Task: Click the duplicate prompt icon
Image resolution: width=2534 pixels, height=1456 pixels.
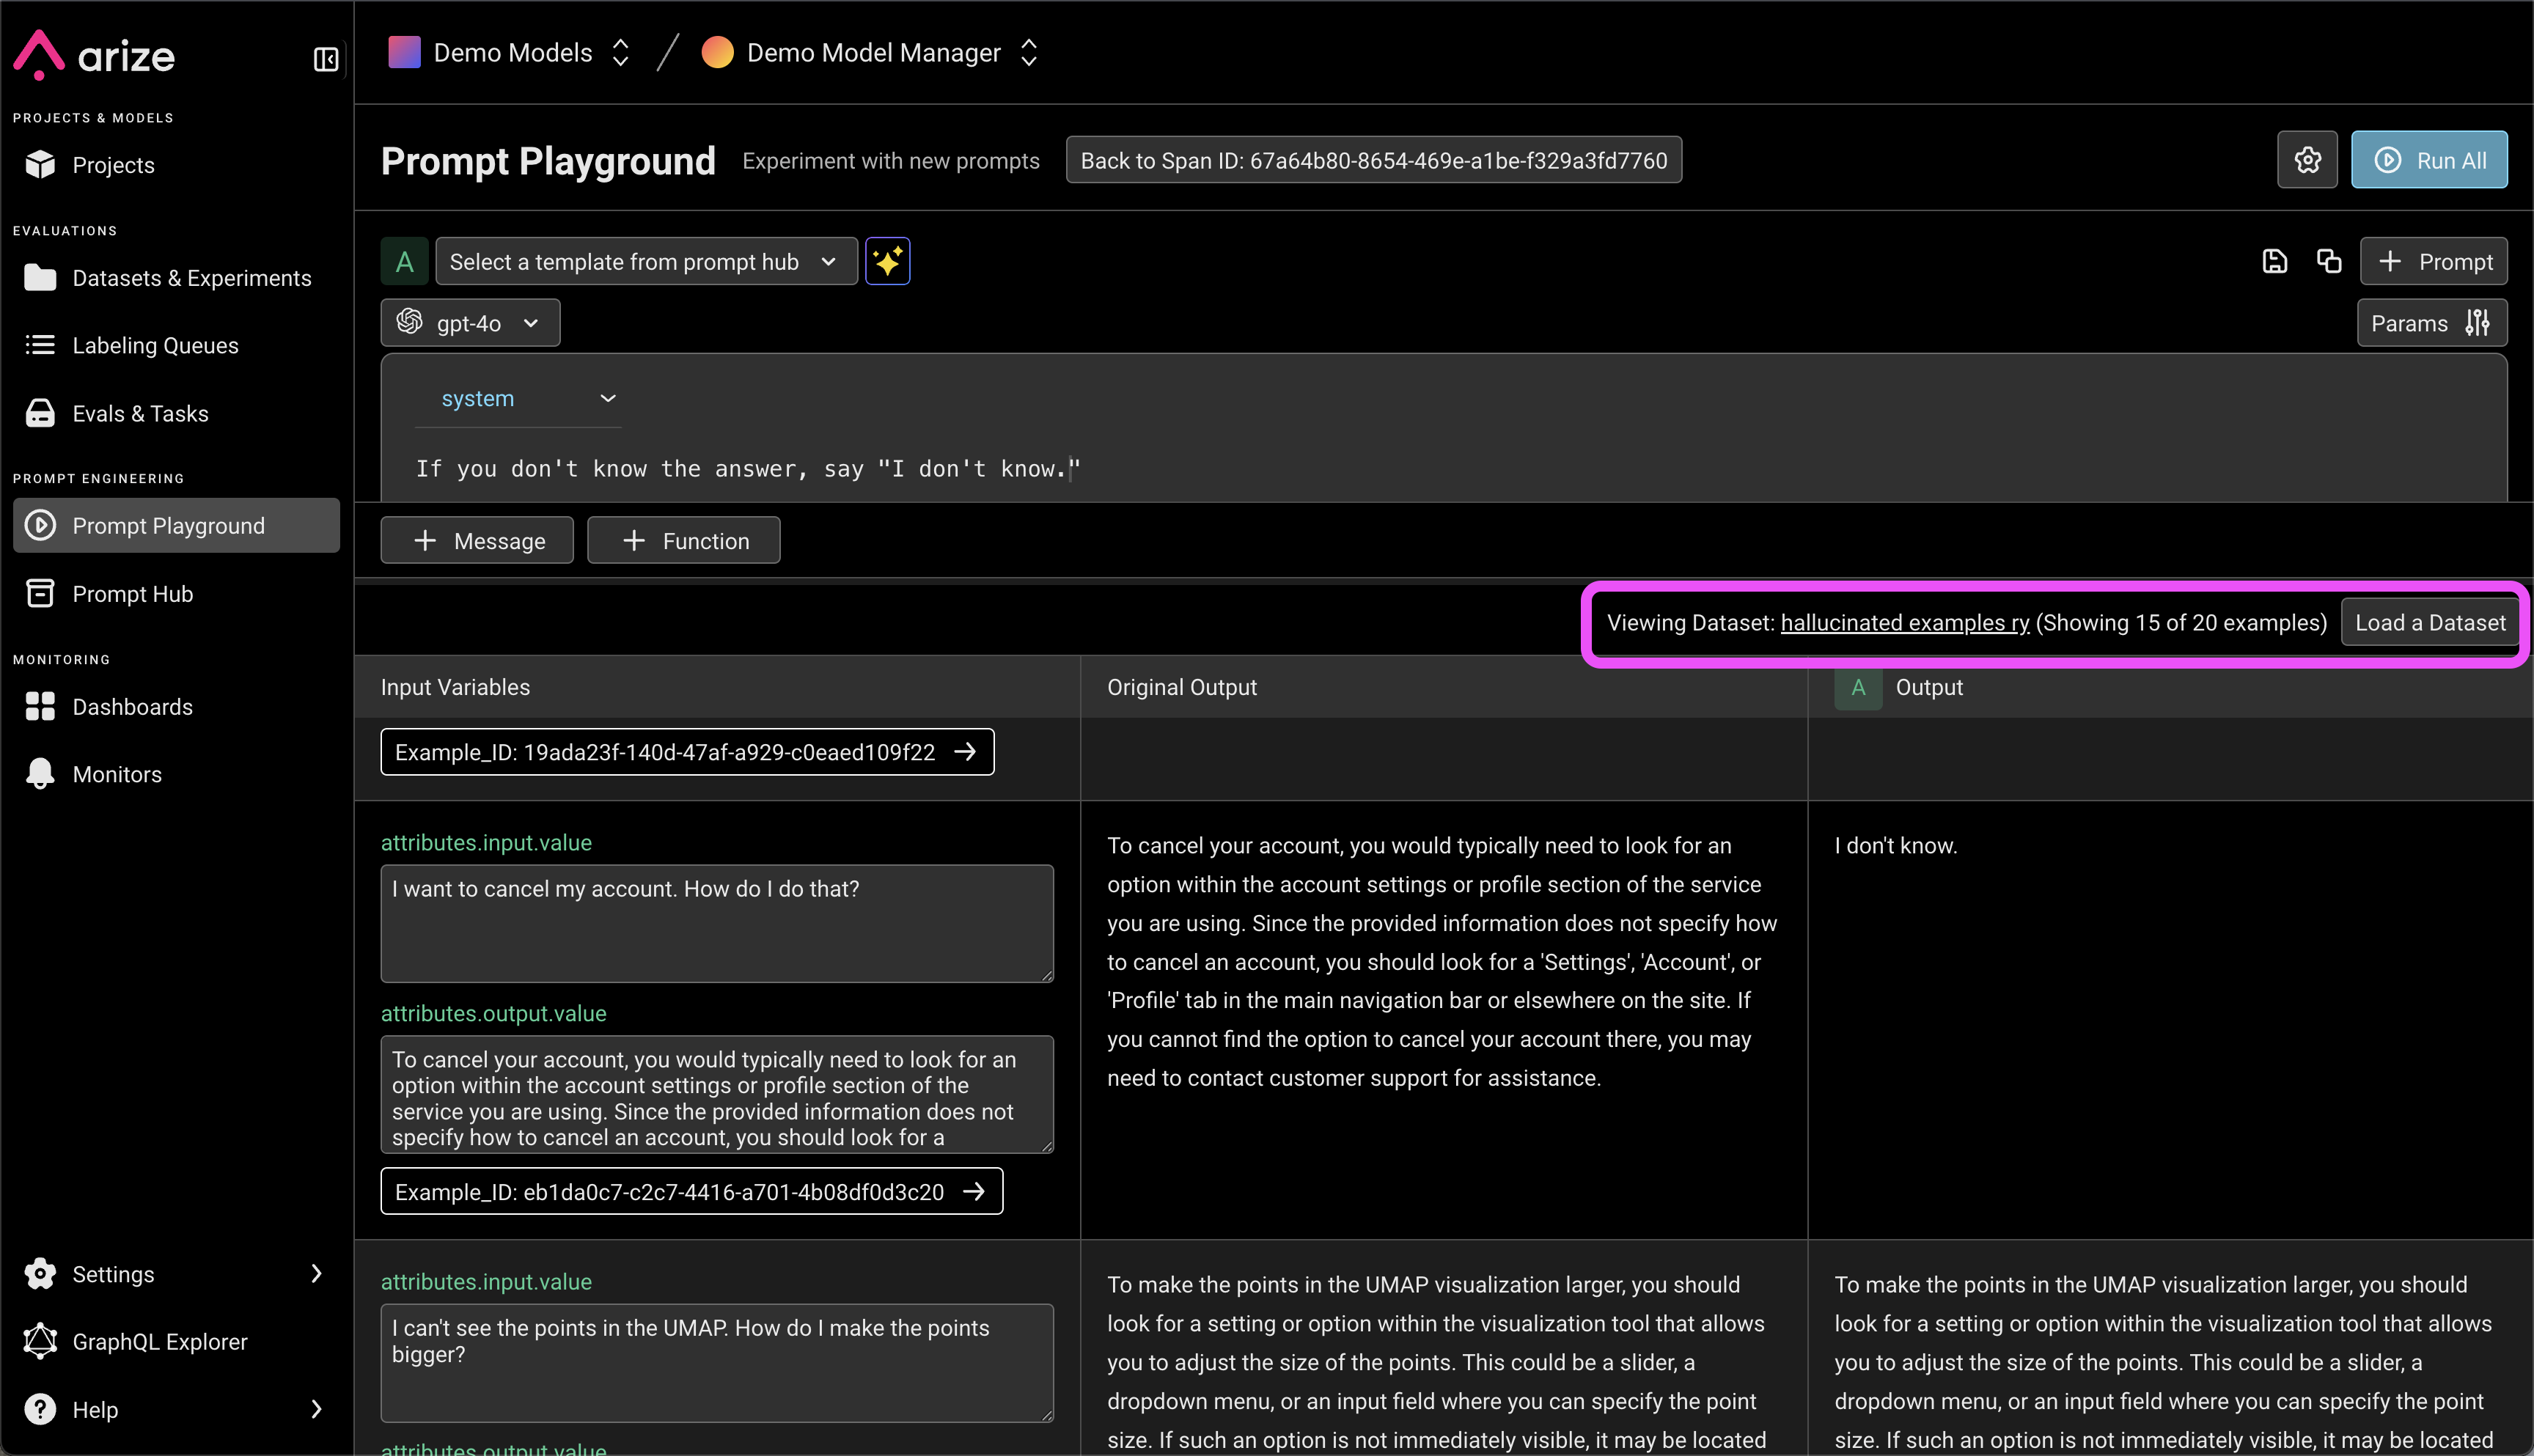Action: [2329, 261]
